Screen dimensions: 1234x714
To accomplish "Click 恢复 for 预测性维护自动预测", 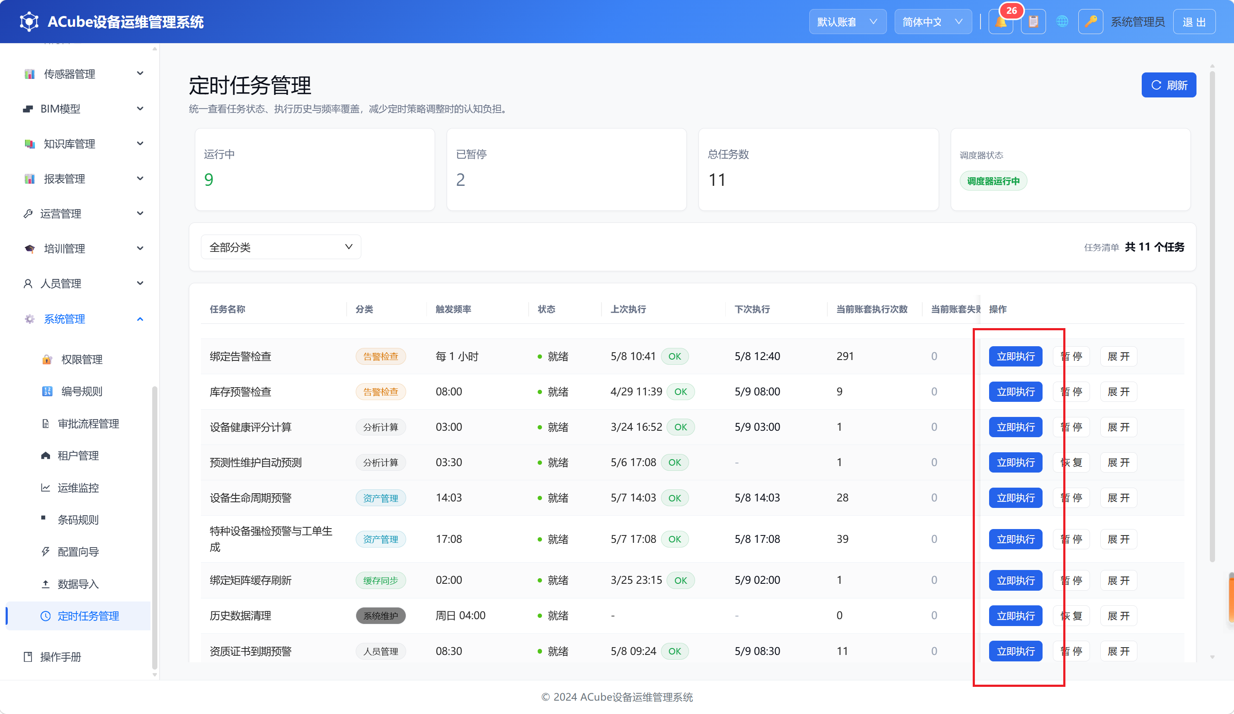I will click(x=1071, y=462).
